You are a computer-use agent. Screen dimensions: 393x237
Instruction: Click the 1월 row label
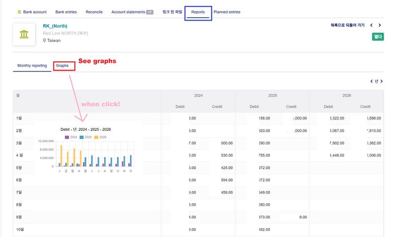point(19,118)
